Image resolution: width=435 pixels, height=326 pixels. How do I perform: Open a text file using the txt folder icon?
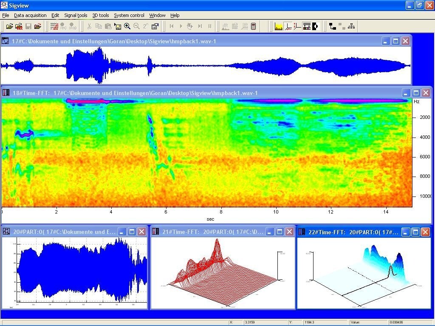(19, 26)
